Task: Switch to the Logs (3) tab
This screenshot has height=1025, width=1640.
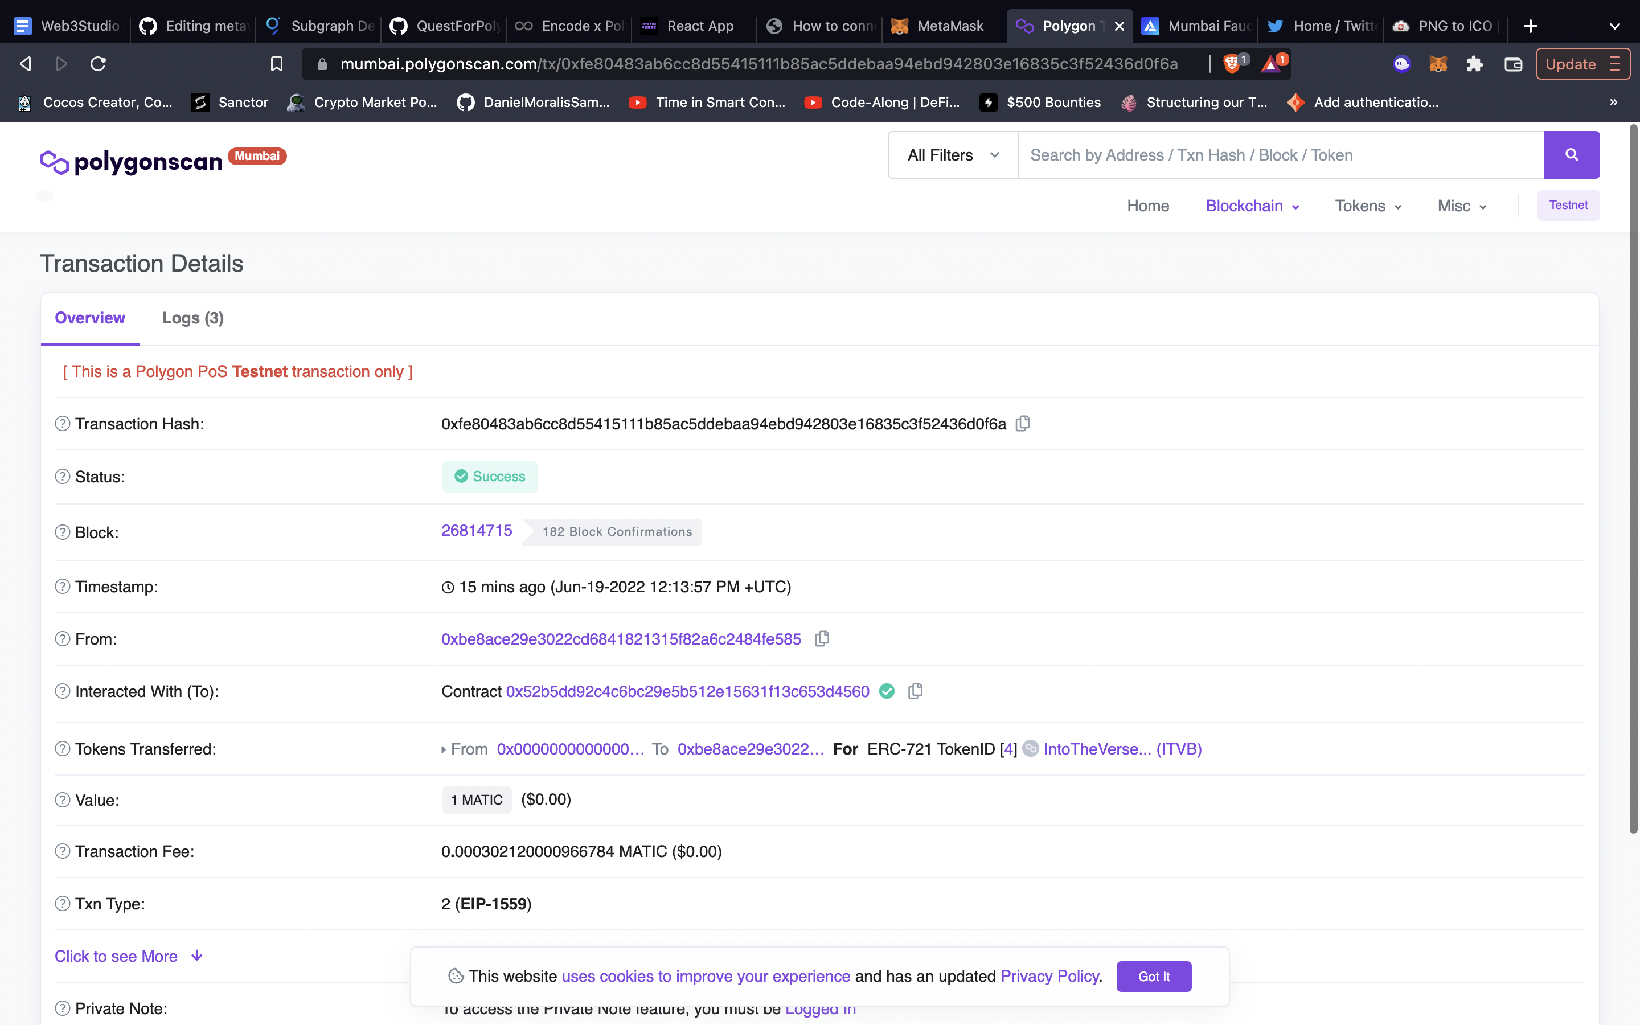Action: pyautogui.click(x=192, y=318)
